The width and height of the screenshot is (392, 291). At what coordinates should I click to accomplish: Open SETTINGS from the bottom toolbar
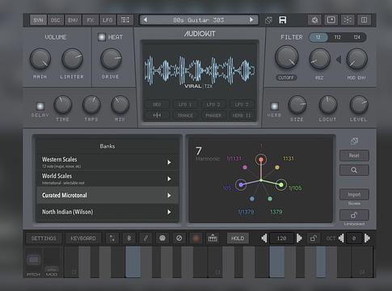click(x=44, y=238)
